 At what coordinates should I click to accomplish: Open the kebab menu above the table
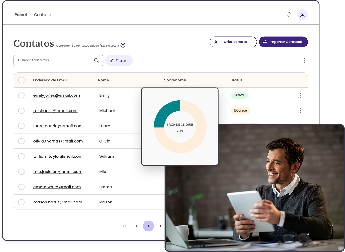coord(304,60)
